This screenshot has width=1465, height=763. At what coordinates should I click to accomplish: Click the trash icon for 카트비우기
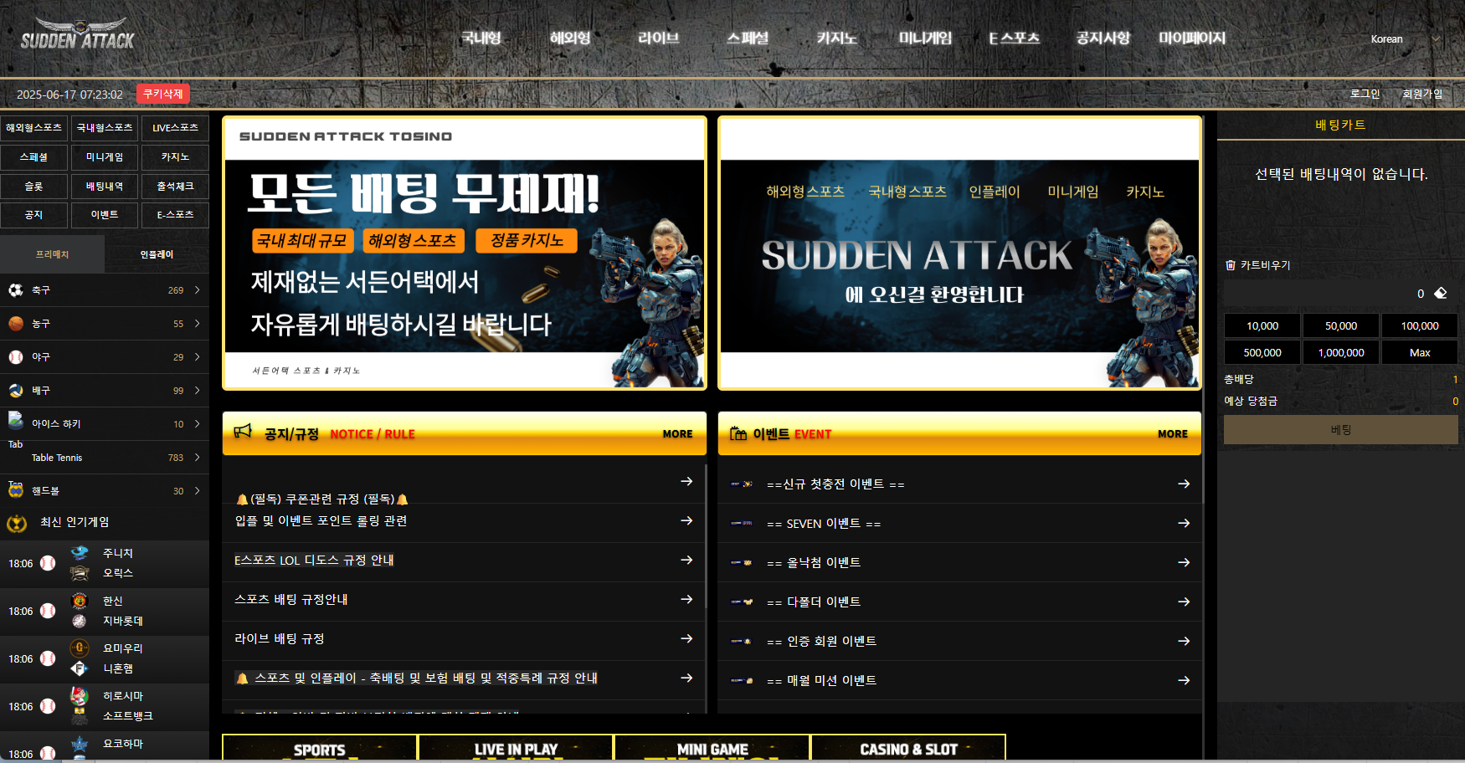point(1231,265)
